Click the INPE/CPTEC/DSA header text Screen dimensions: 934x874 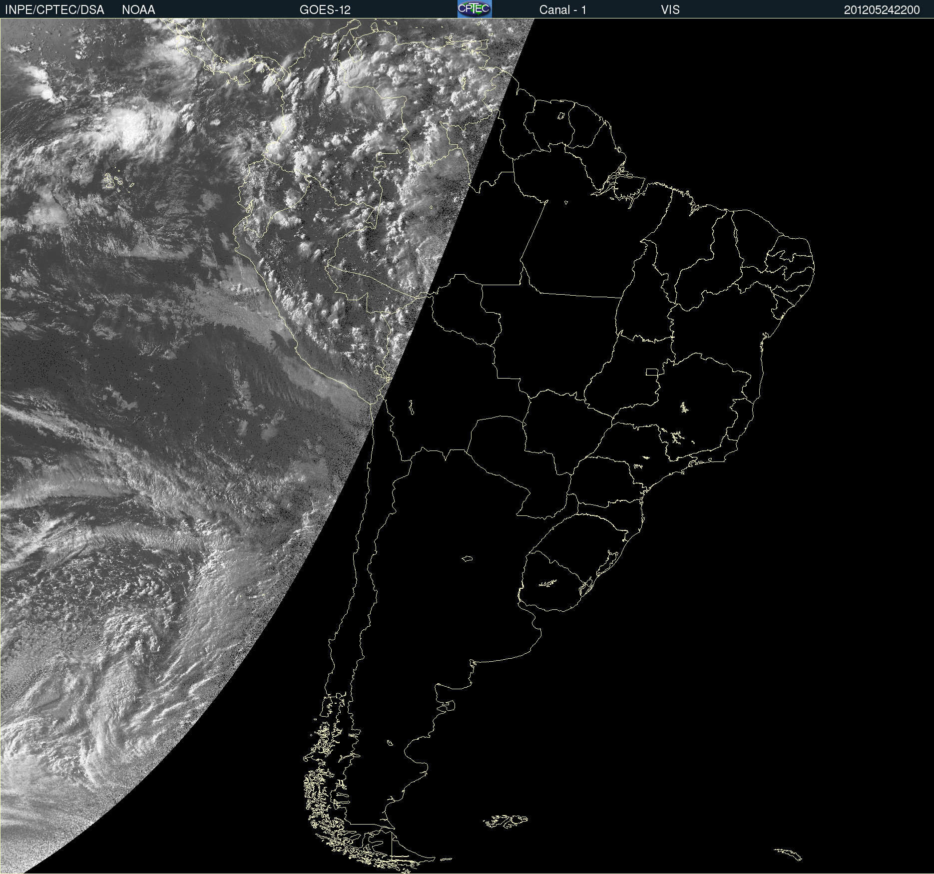coord(54,9)
